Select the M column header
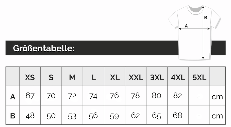This screenshot has height=127, width=231. [72, 77]
